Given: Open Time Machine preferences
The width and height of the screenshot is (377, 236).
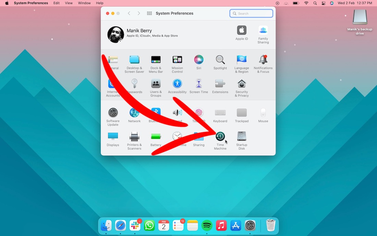Looking at the screenshot, I should [220, 136].
